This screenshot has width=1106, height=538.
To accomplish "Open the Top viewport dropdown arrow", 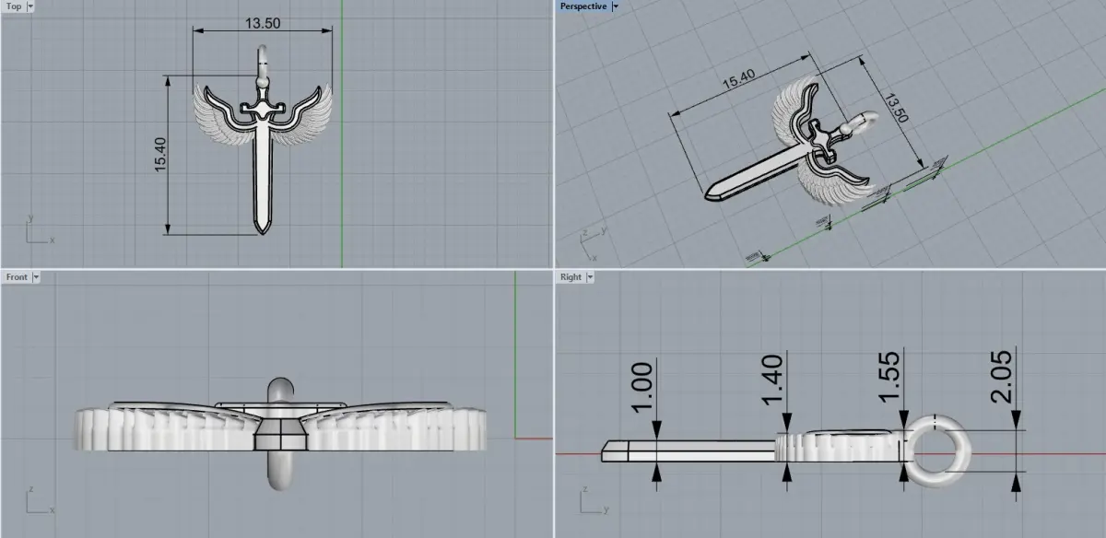I will coord(30,6).
